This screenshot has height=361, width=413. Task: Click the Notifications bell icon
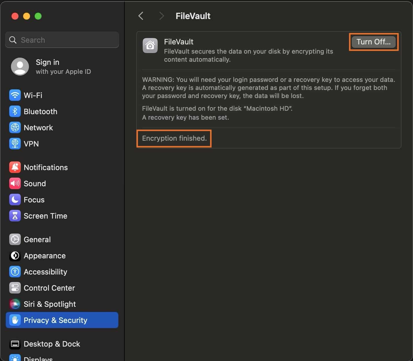coord(15,167)
